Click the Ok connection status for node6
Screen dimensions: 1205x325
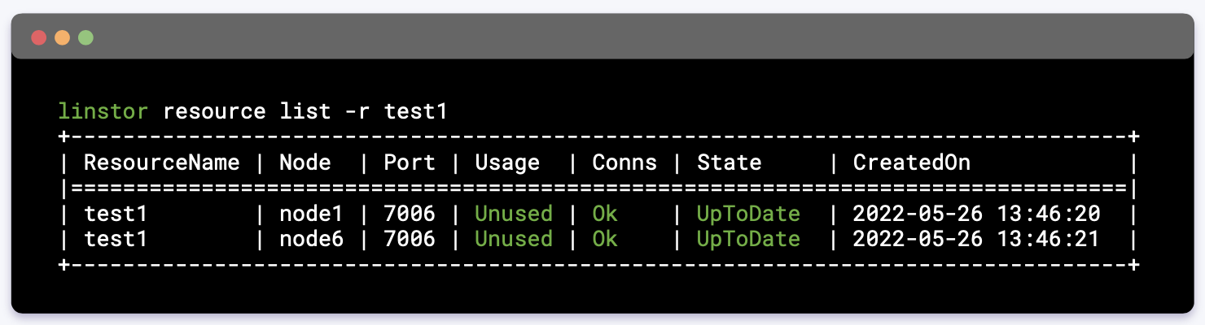(605, 239)
